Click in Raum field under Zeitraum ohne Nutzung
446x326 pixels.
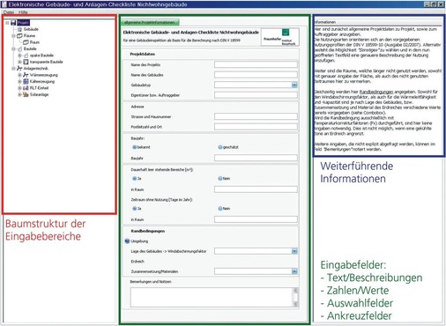256,219
